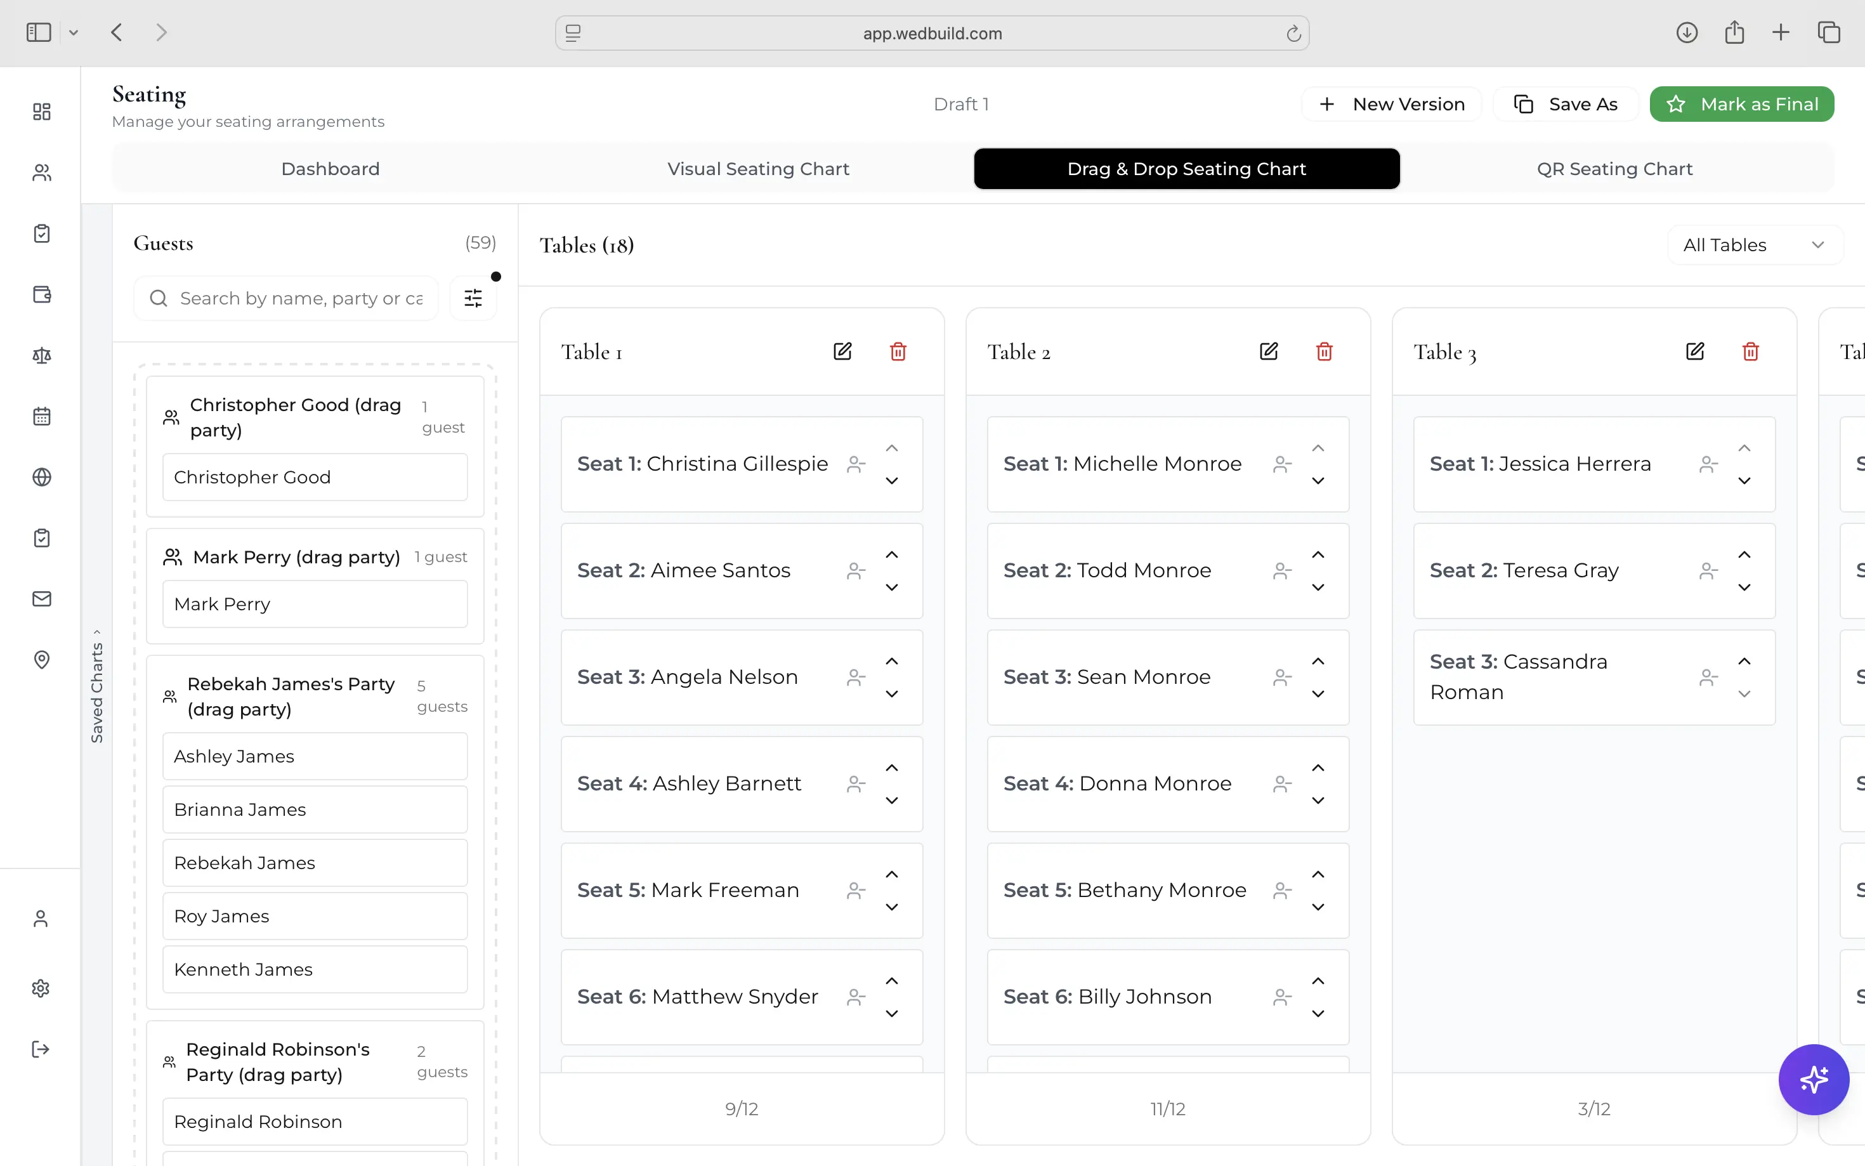1865x1166 pixels.
Task: Click the browser share icon
Action: pyautogui.click(x=1735, y=32)
